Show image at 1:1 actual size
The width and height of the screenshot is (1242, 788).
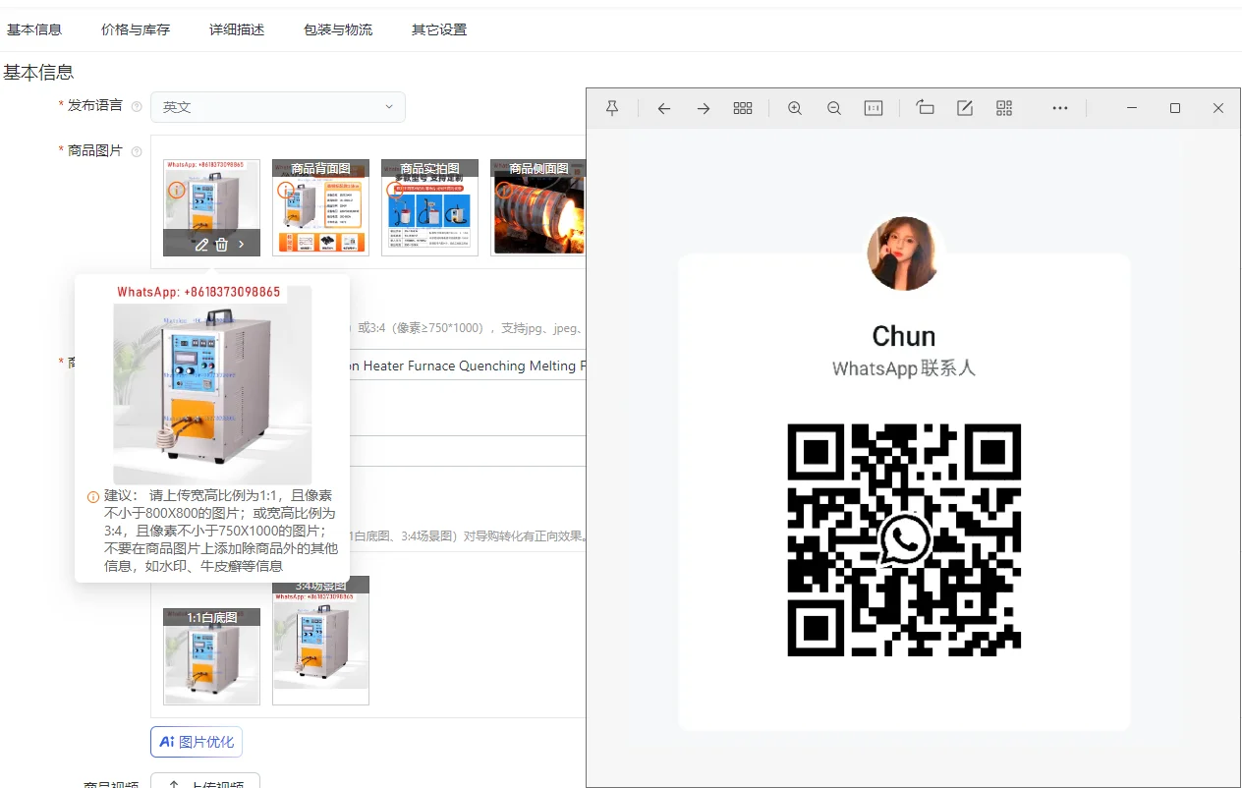click(874, 108)
